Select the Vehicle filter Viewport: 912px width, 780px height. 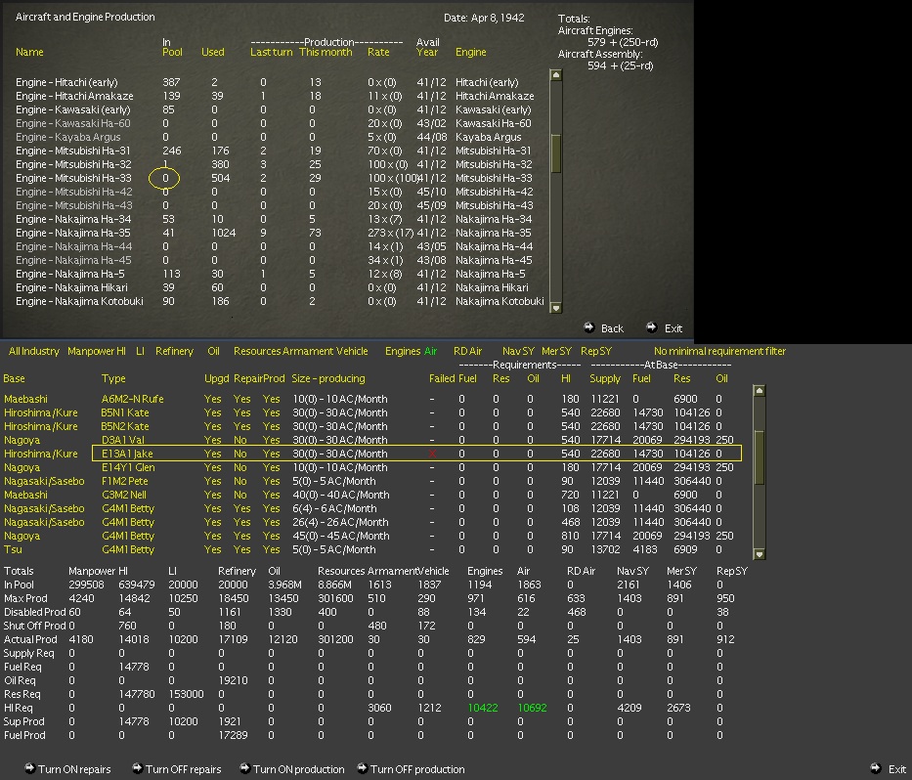(x=352, y=351)
